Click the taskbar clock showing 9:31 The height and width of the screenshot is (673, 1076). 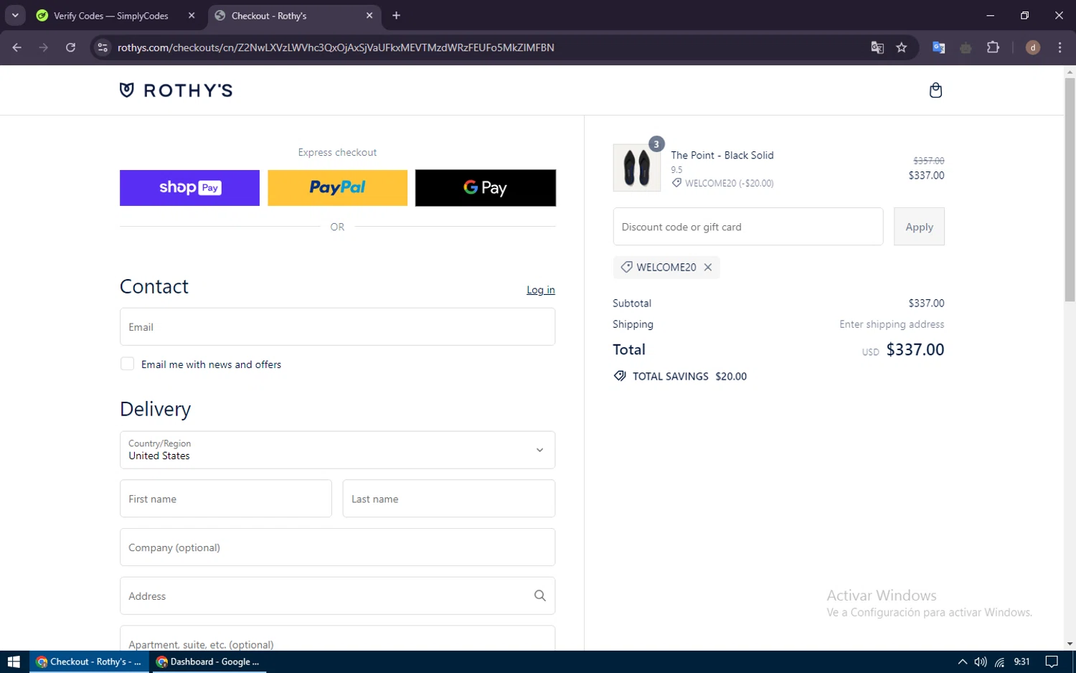pos(1021,662)
